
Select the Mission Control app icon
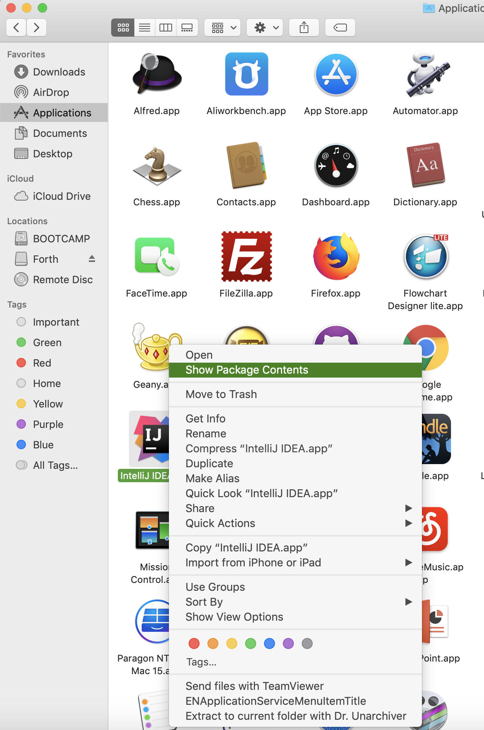pos(152,530)
